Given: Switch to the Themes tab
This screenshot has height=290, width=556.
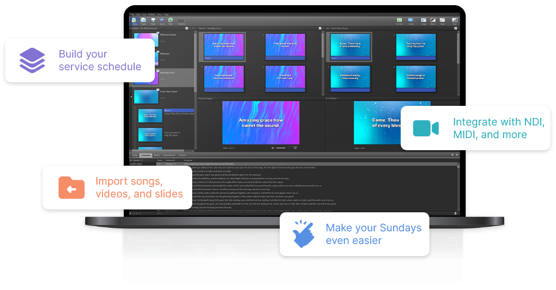Looking at the screenshot, I should (182, 155).
